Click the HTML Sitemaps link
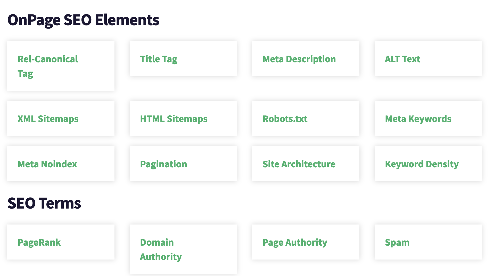The image size is (494, 276). (x=174, y=119)
